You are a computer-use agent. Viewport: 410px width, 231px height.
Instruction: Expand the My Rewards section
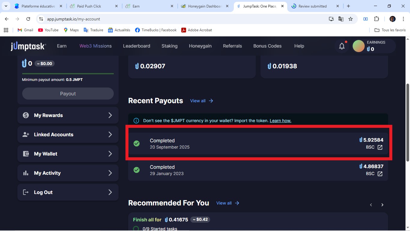click(x=68, y=115)
